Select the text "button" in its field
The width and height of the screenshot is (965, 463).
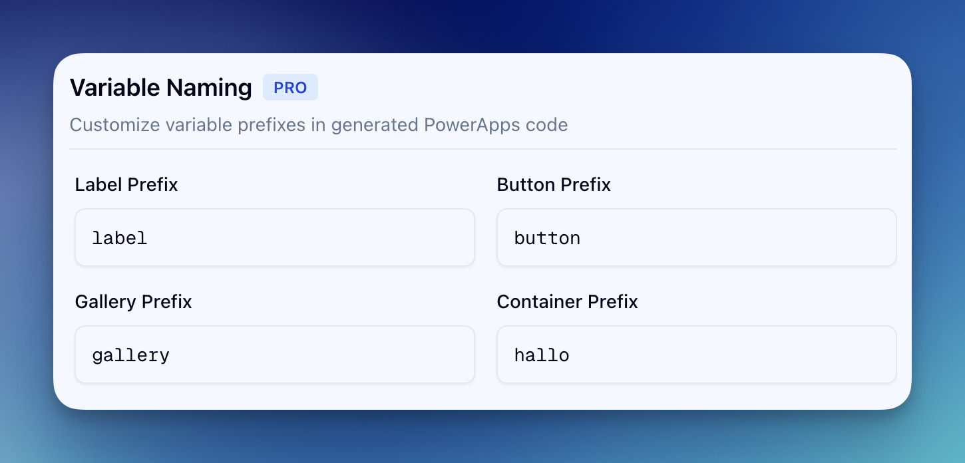point(546,238)
